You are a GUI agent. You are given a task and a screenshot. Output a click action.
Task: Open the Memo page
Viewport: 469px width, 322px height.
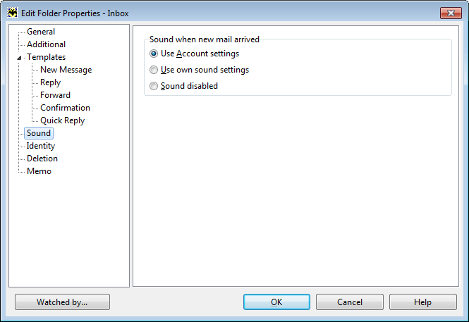pyautogui.click(x=39, y=171)
